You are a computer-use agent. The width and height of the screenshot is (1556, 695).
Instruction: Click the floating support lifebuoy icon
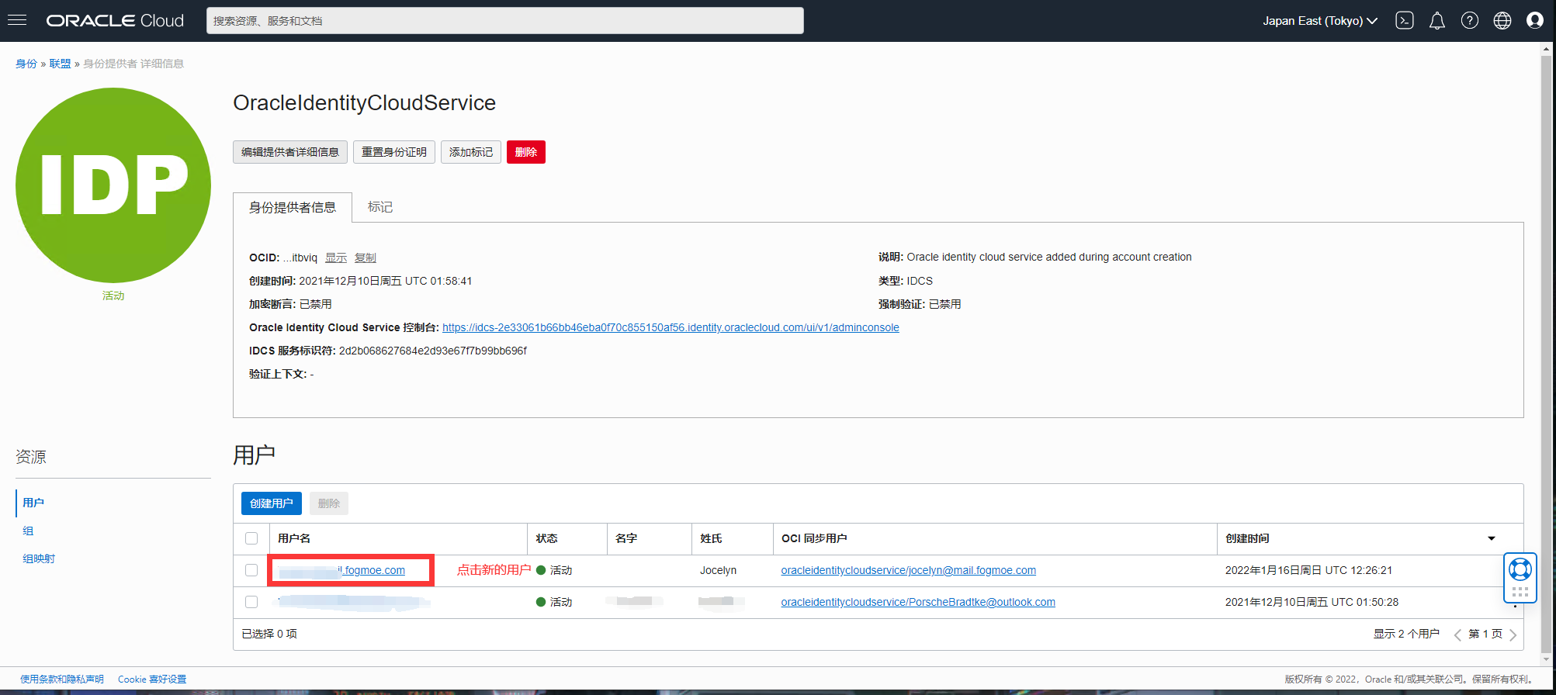[1520, 570]
